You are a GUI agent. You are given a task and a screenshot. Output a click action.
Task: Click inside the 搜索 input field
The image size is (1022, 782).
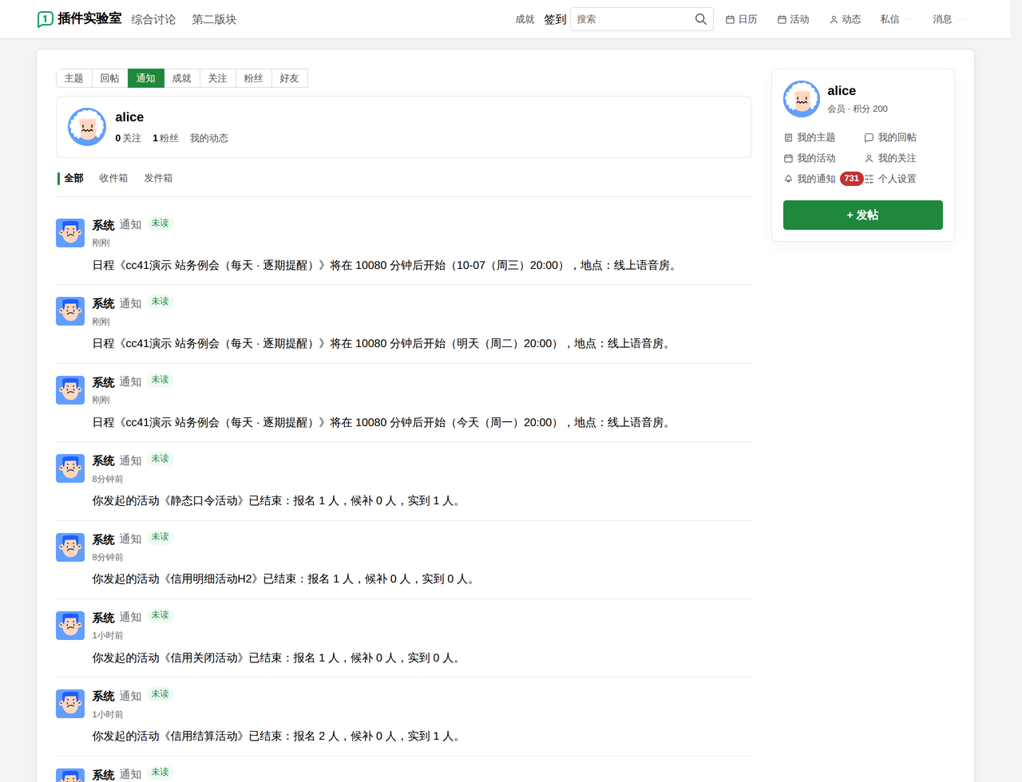pos(632,19)
